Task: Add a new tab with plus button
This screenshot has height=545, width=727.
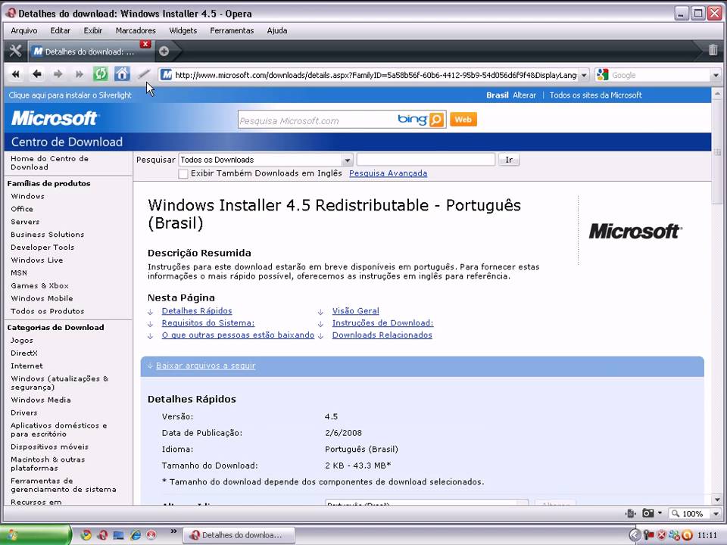Action: [x=164, y=51]
